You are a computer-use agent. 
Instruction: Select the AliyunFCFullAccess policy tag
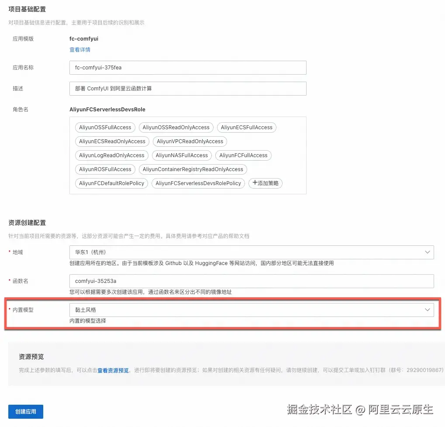point(243,155)
